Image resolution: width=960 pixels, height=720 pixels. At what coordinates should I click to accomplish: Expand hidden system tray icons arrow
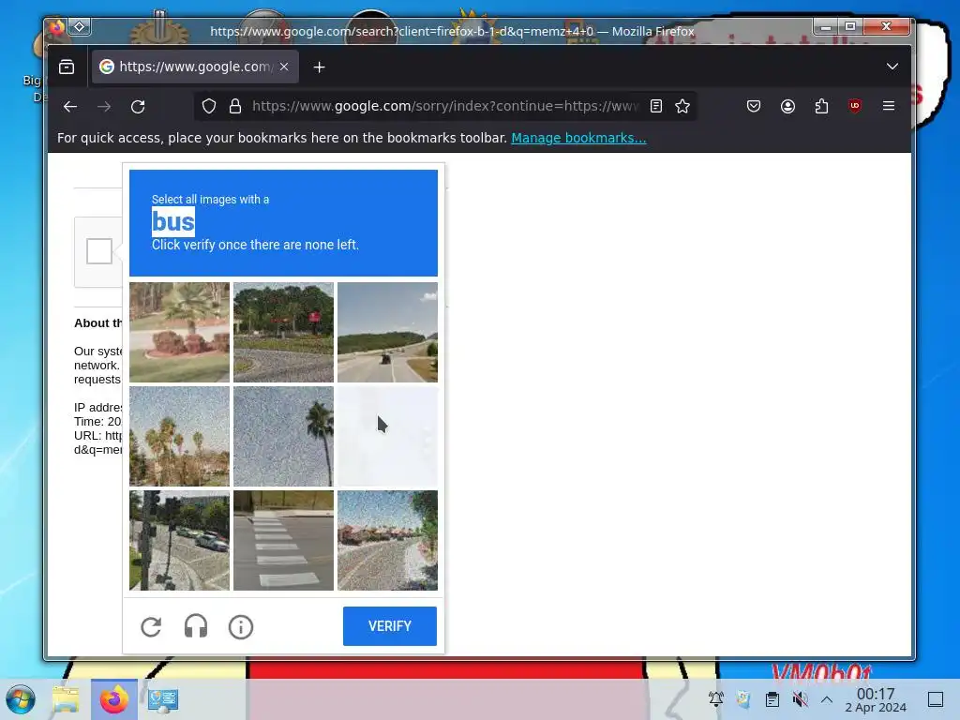click(827, 699)
